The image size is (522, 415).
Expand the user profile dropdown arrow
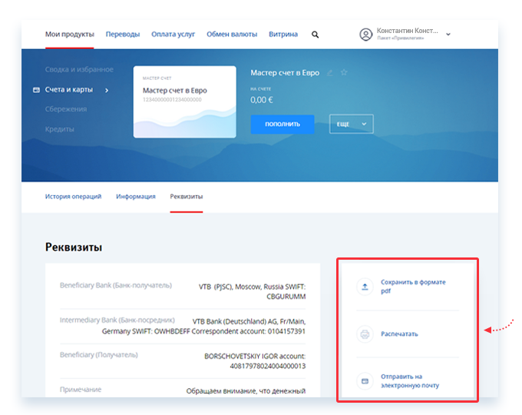[x=448, y=35]
